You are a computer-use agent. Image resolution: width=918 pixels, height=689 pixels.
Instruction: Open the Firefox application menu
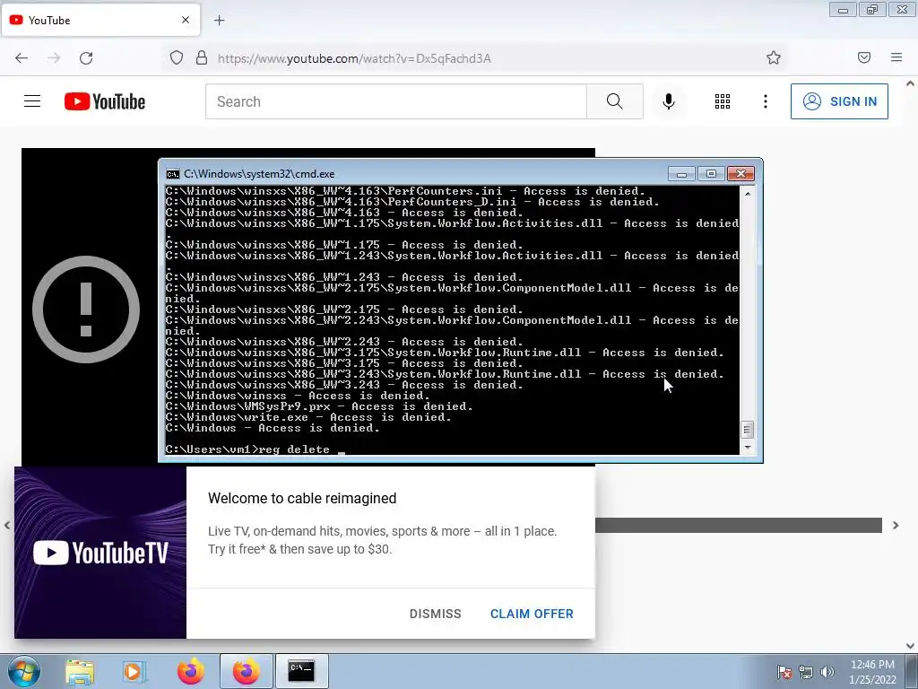pos(896,57)
